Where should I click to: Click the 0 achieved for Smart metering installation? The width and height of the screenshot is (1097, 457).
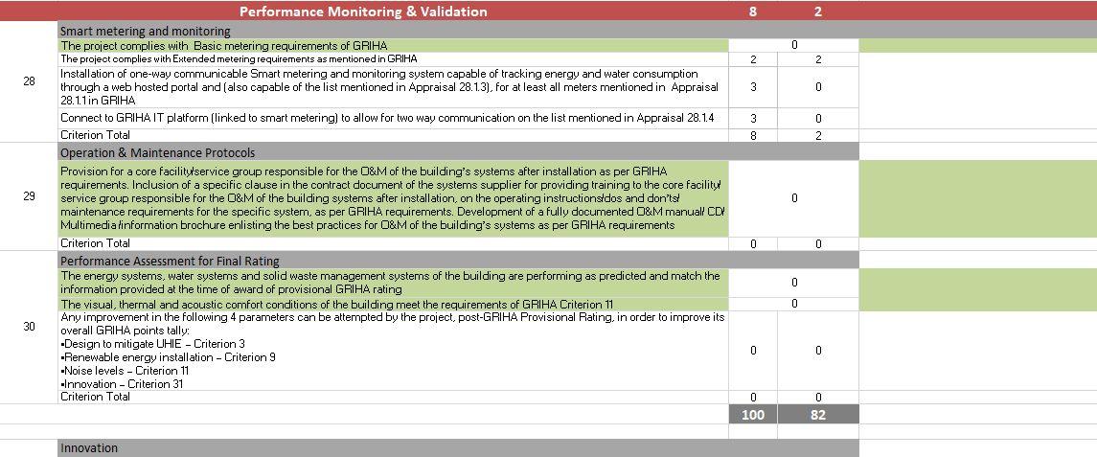818,87
